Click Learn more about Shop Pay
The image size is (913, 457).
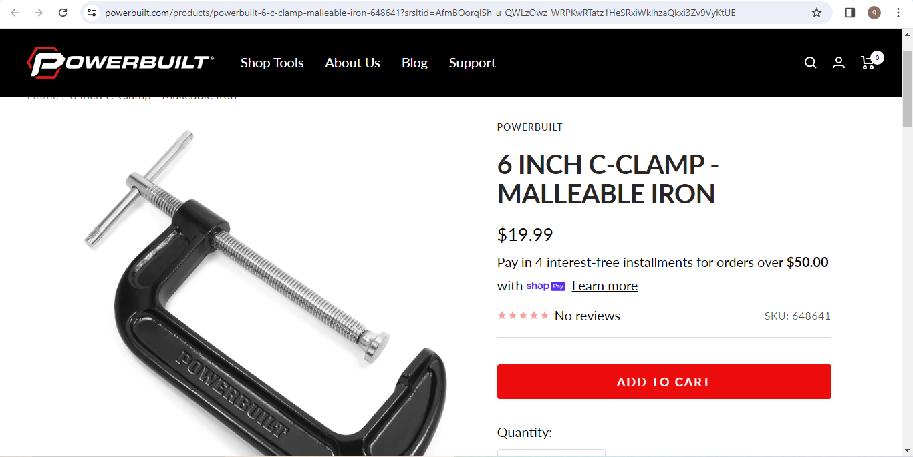605,286
